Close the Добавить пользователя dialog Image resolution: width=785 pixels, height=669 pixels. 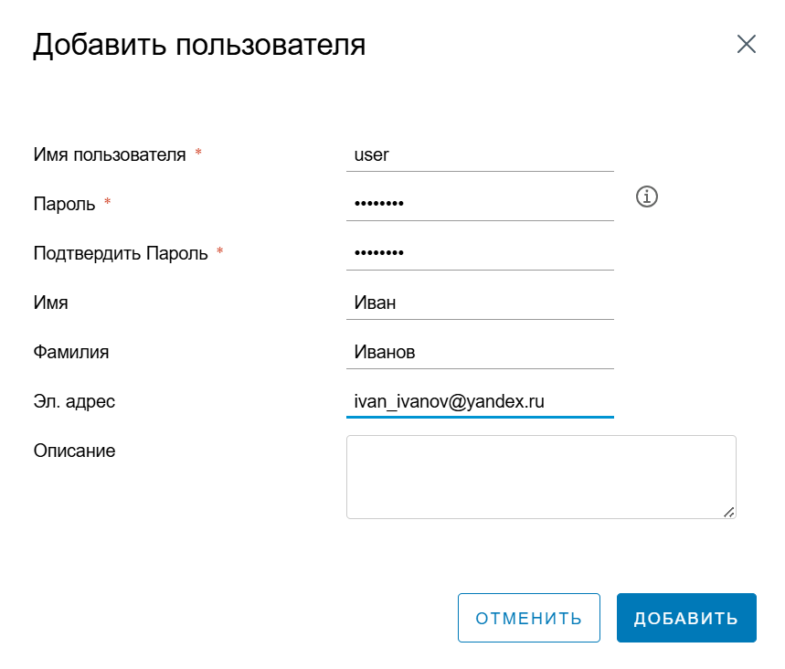(x=747, y=44)
